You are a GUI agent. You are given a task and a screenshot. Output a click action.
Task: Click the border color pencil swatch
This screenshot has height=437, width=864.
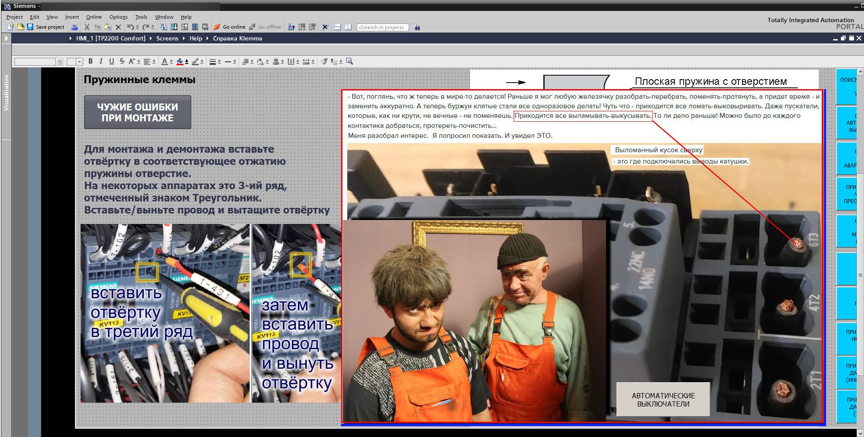point(195,61)
